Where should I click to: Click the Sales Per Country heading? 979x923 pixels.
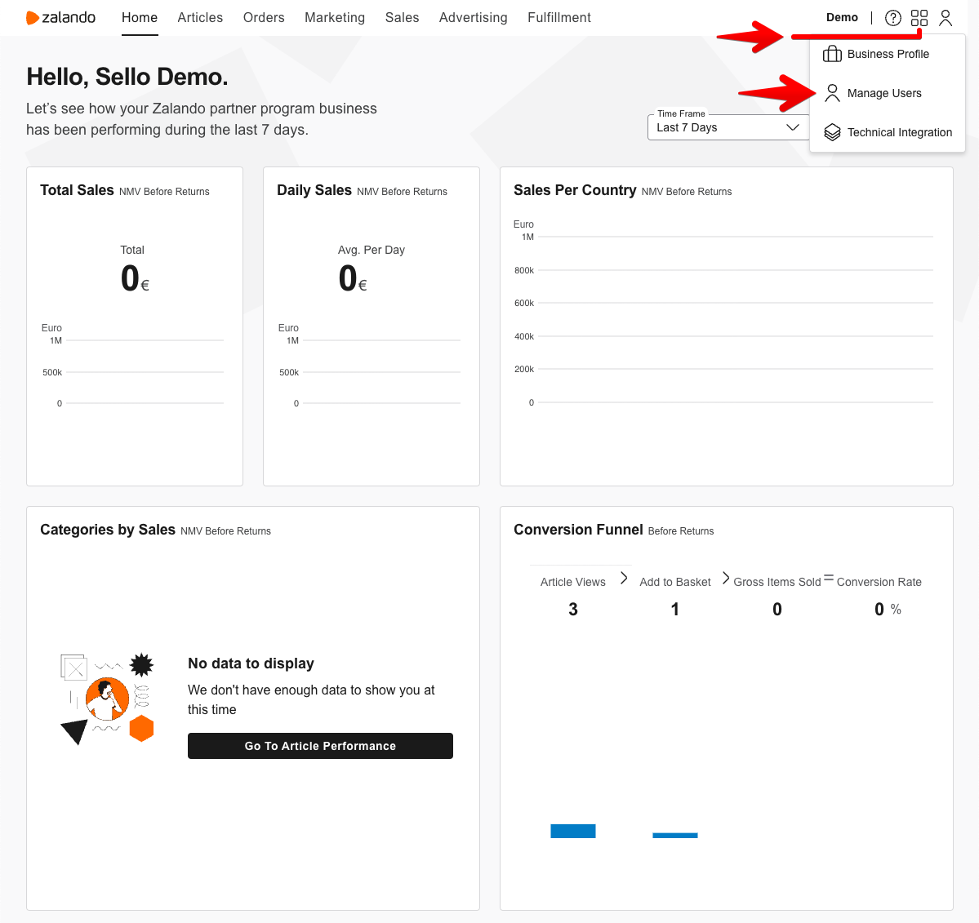point(575,190)
